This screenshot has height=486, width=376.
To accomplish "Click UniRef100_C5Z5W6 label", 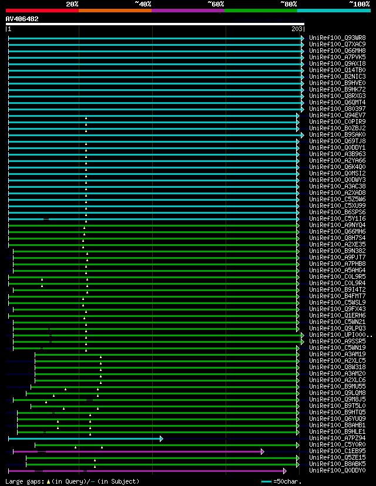I will 337,200.
